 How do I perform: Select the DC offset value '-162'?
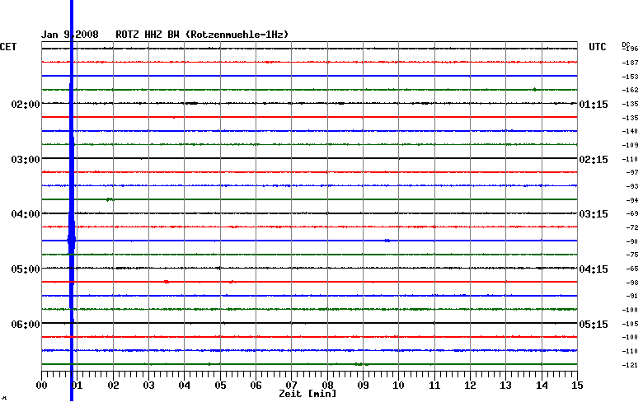point(630,90)
